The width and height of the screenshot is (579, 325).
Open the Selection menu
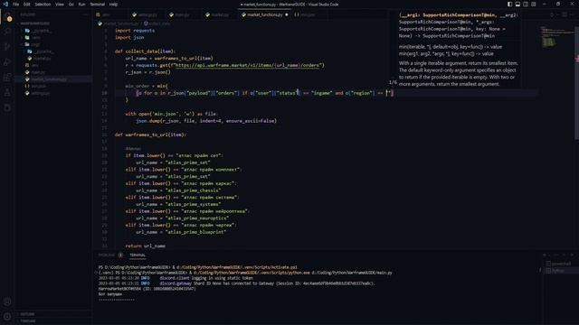coord(43,5)
